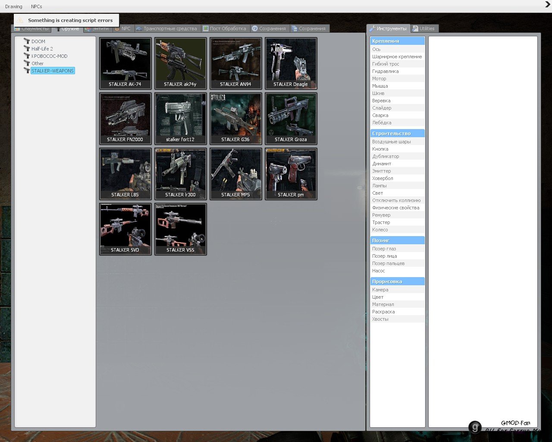Pick the STALKER Deagle pistol

[291, 63]
